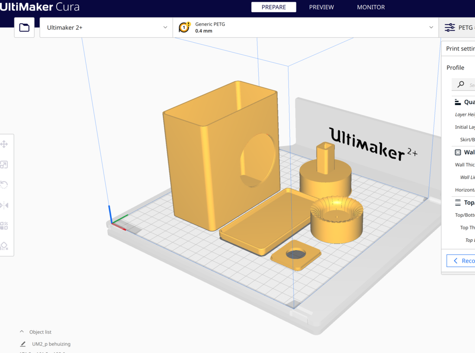Click the 'Layer Hei' setting label

[x=465, y=114]
